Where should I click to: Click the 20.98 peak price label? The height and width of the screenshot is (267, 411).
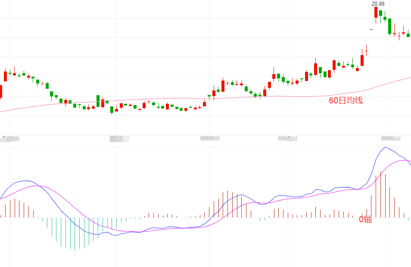378,4
